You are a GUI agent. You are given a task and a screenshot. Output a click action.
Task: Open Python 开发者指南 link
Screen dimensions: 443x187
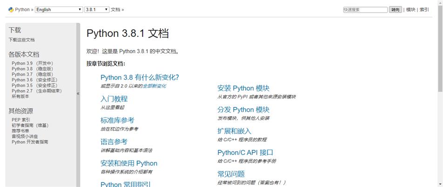[30, 142]
